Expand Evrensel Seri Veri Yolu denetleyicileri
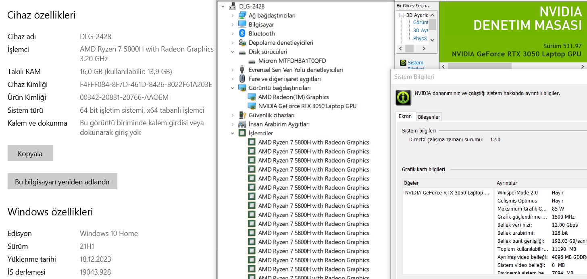This screenshot has width=587, height=279. click(233, 70)
